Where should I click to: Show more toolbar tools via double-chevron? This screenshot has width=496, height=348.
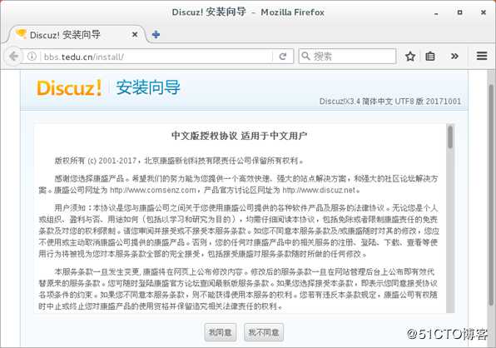[454, 57]
